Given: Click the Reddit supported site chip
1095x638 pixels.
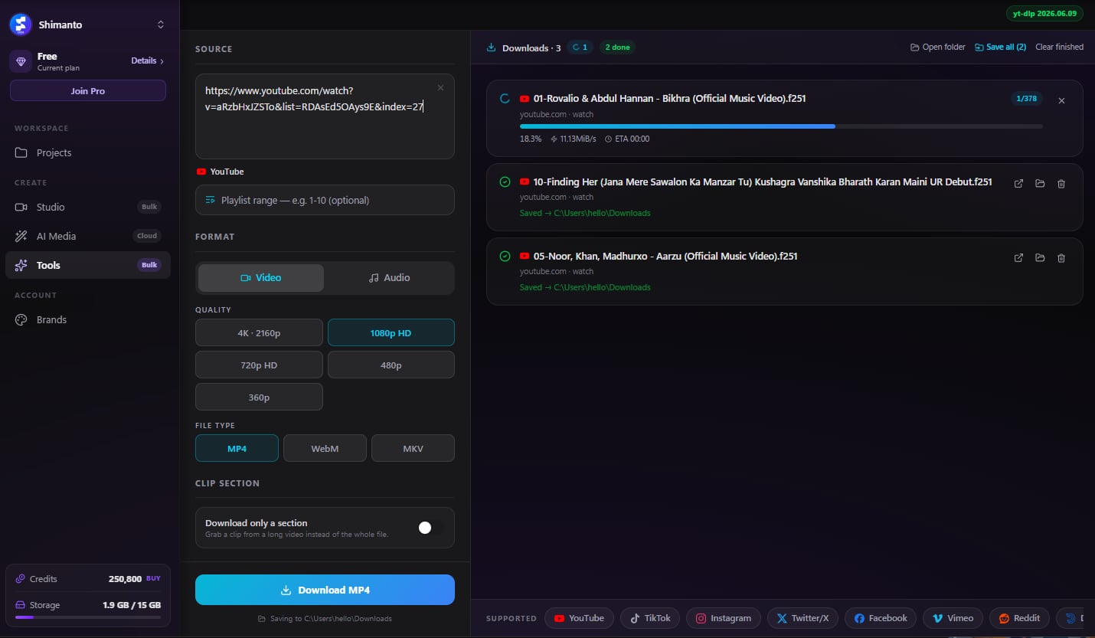Looking at the screenshot, I should click(1020, 618).
